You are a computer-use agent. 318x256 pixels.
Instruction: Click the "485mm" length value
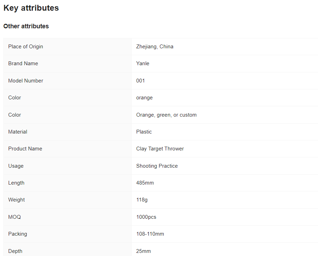[145, 183]
